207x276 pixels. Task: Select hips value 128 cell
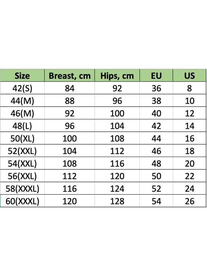tap(117, 201)
